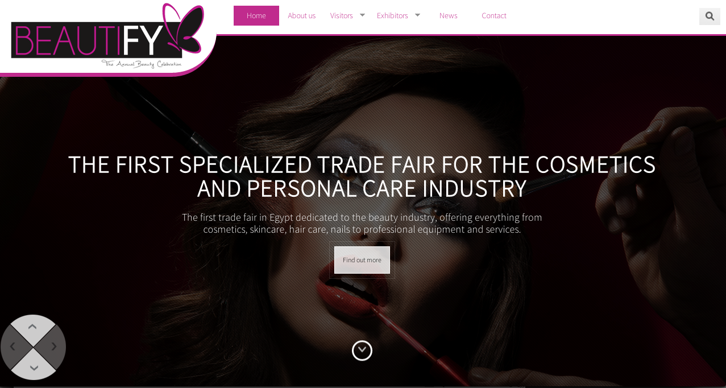The width and height of the screenshot is (726, 388).
Task: Select the Home tab
Action: click(256, 15)
